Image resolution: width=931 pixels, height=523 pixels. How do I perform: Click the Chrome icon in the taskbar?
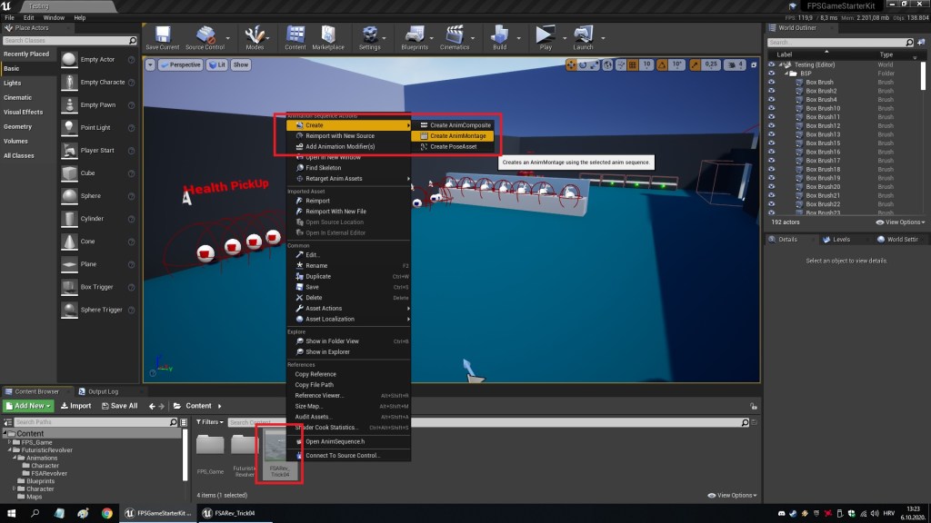(106, 513)
